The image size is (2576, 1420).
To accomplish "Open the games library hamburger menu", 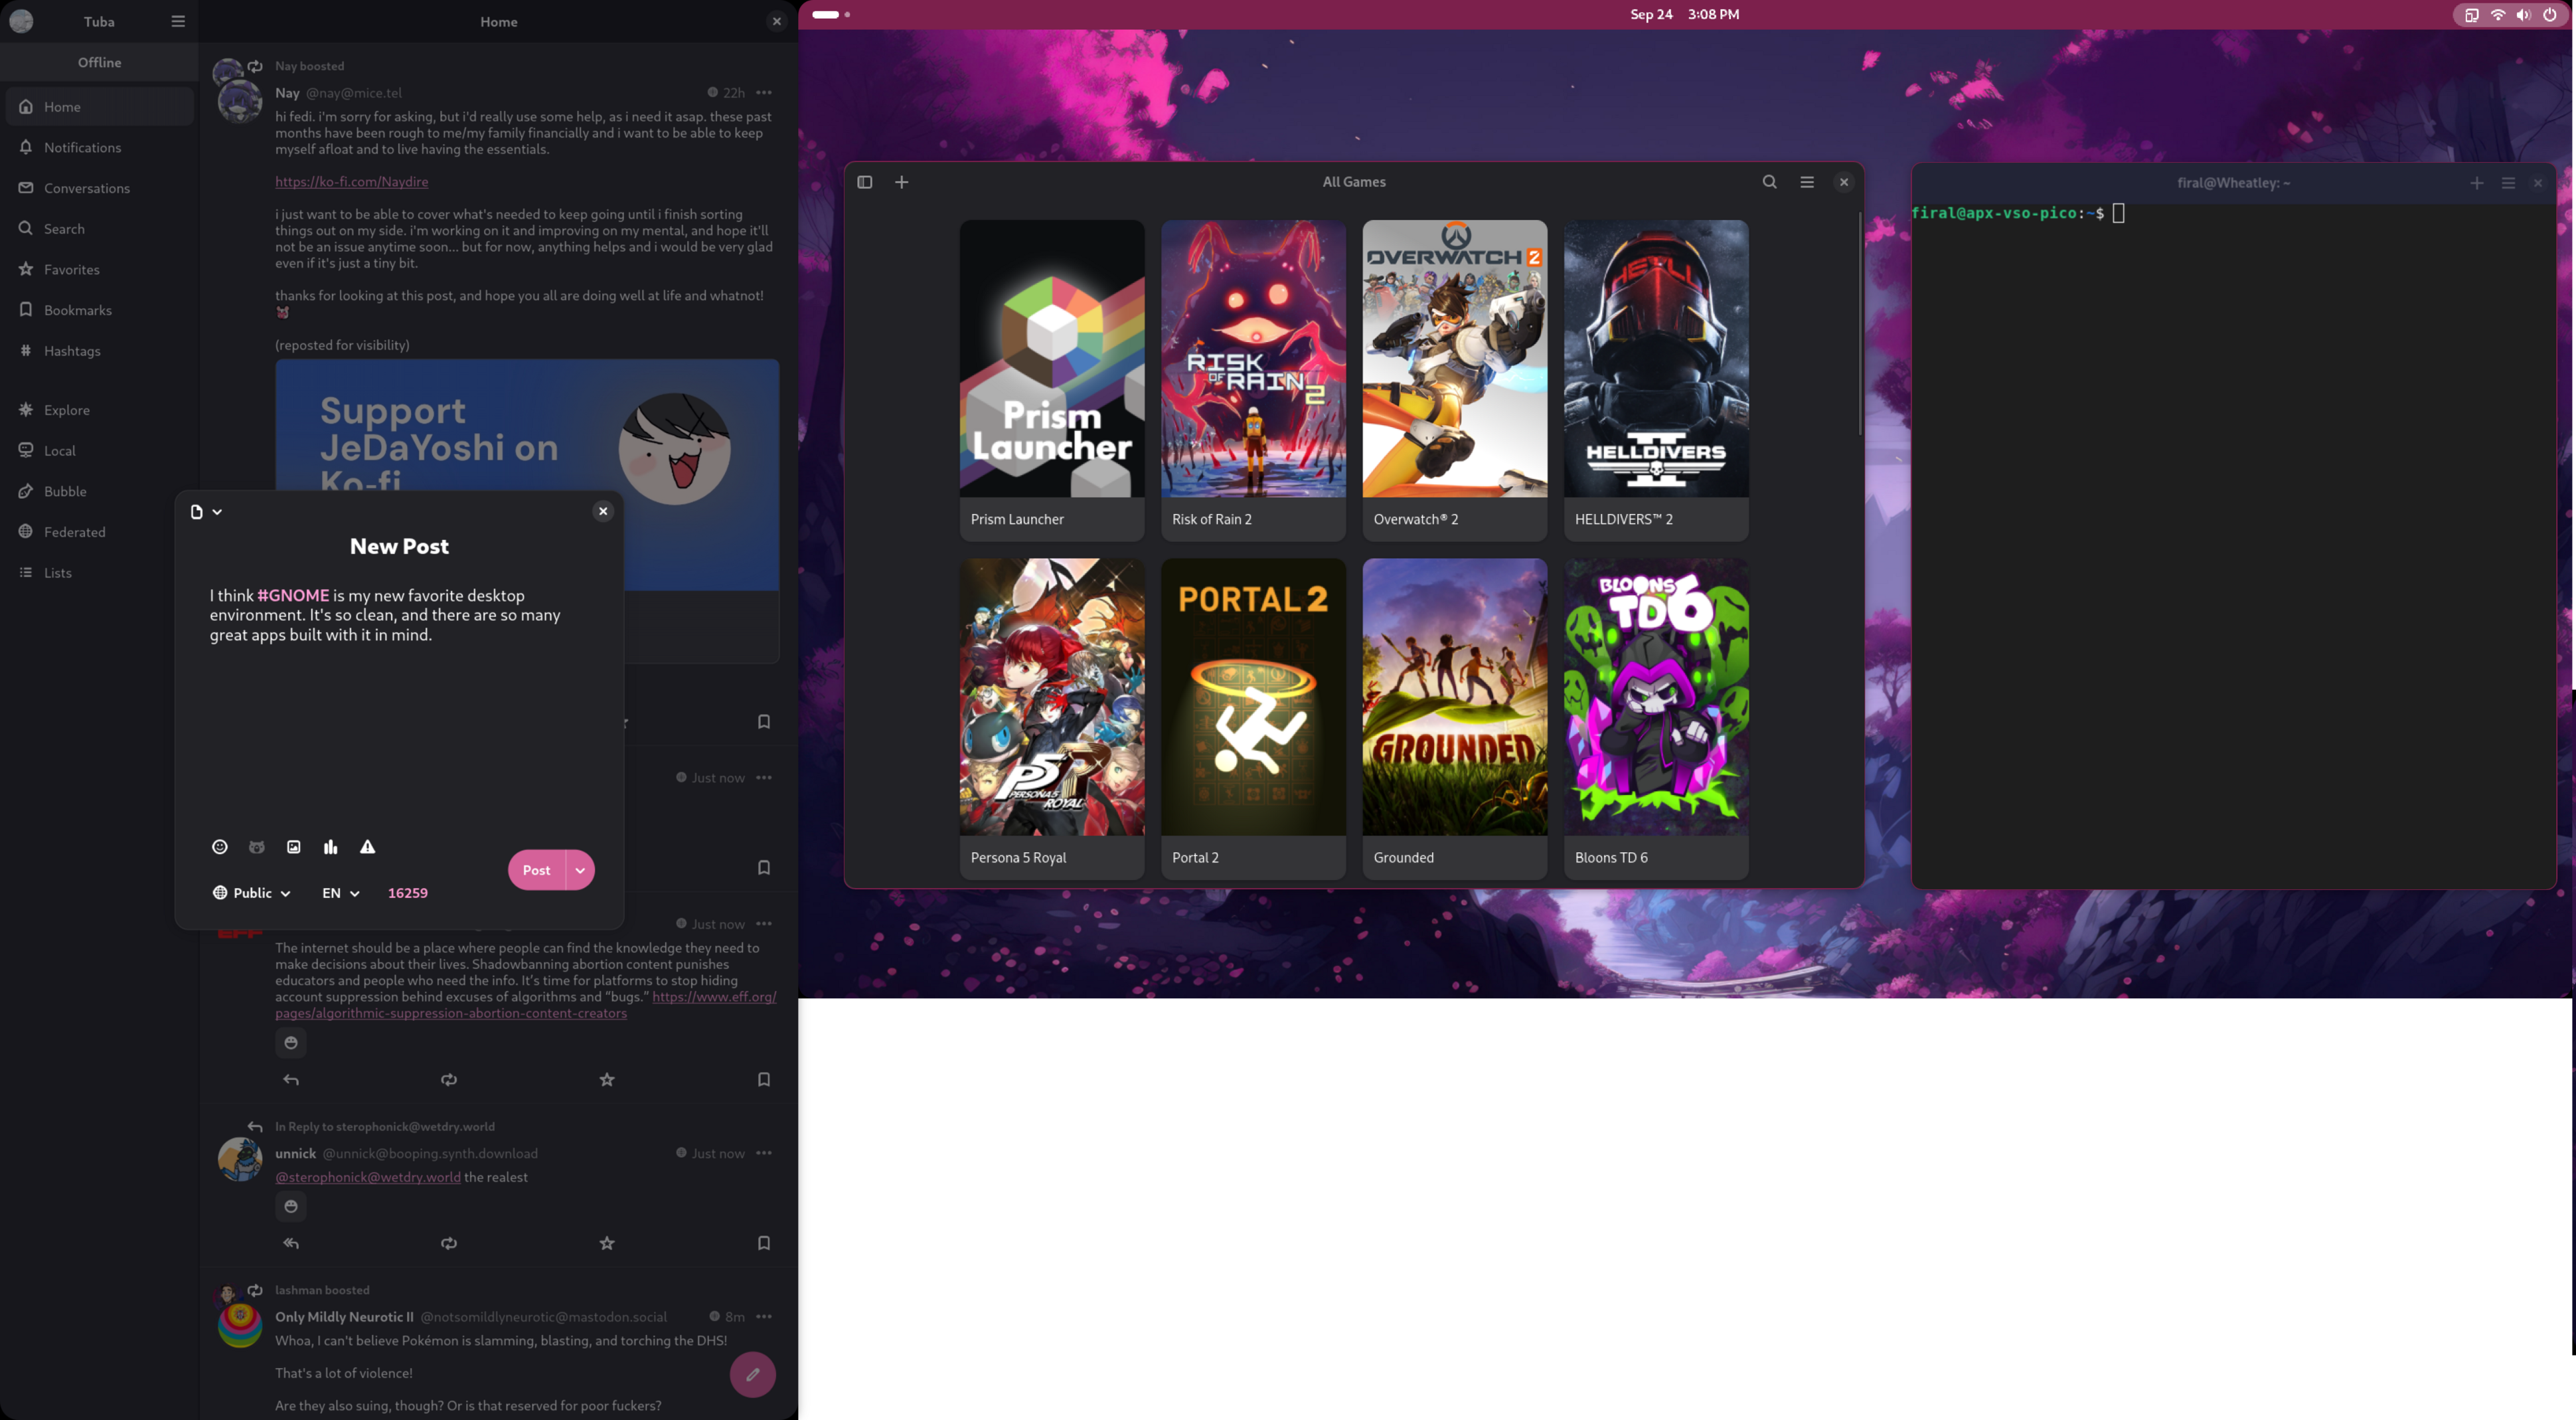I will point(1807,182).
